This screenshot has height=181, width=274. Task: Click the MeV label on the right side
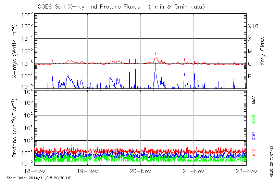[254, 100]
